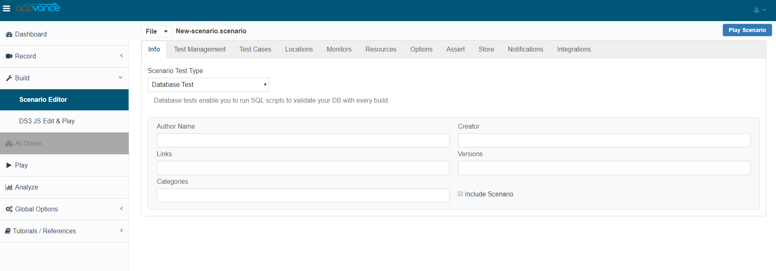Viewport: 776px width, 271px height.
Task: Toggle the hamburger menu icon
Action: point(6,8)
